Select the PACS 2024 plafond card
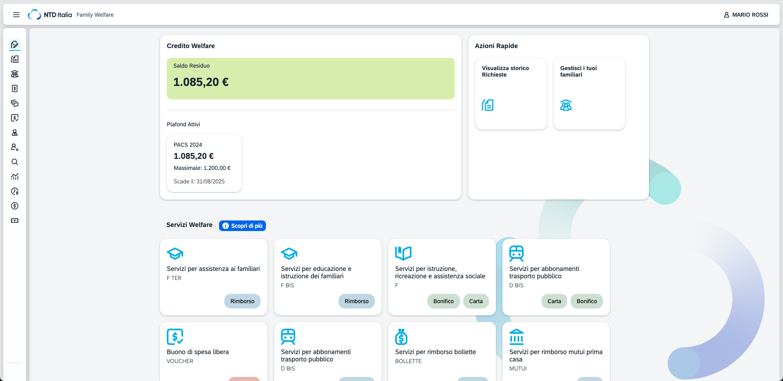783x381 pixels. [x=204, y=163]
